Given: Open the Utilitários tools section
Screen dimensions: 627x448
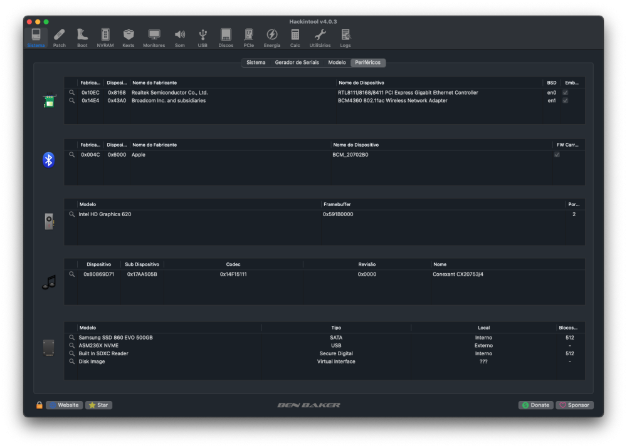Looking at the screenshot, I should (x=320, y=38).
